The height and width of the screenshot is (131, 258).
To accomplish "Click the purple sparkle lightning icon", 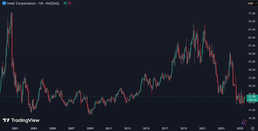I will [x=244, y=122].
